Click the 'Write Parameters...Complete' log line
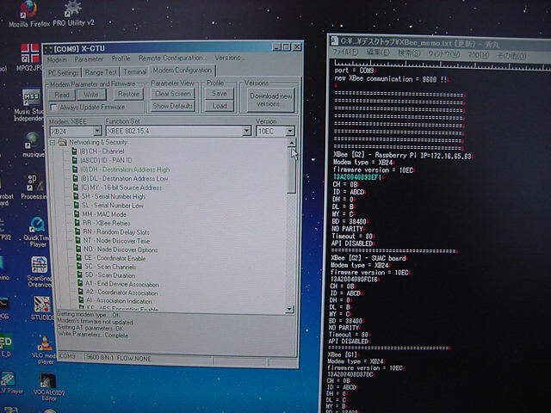Image resolution: width=551 pixels, height=413 pixels. pyautogui.click(x=93, y=335)
